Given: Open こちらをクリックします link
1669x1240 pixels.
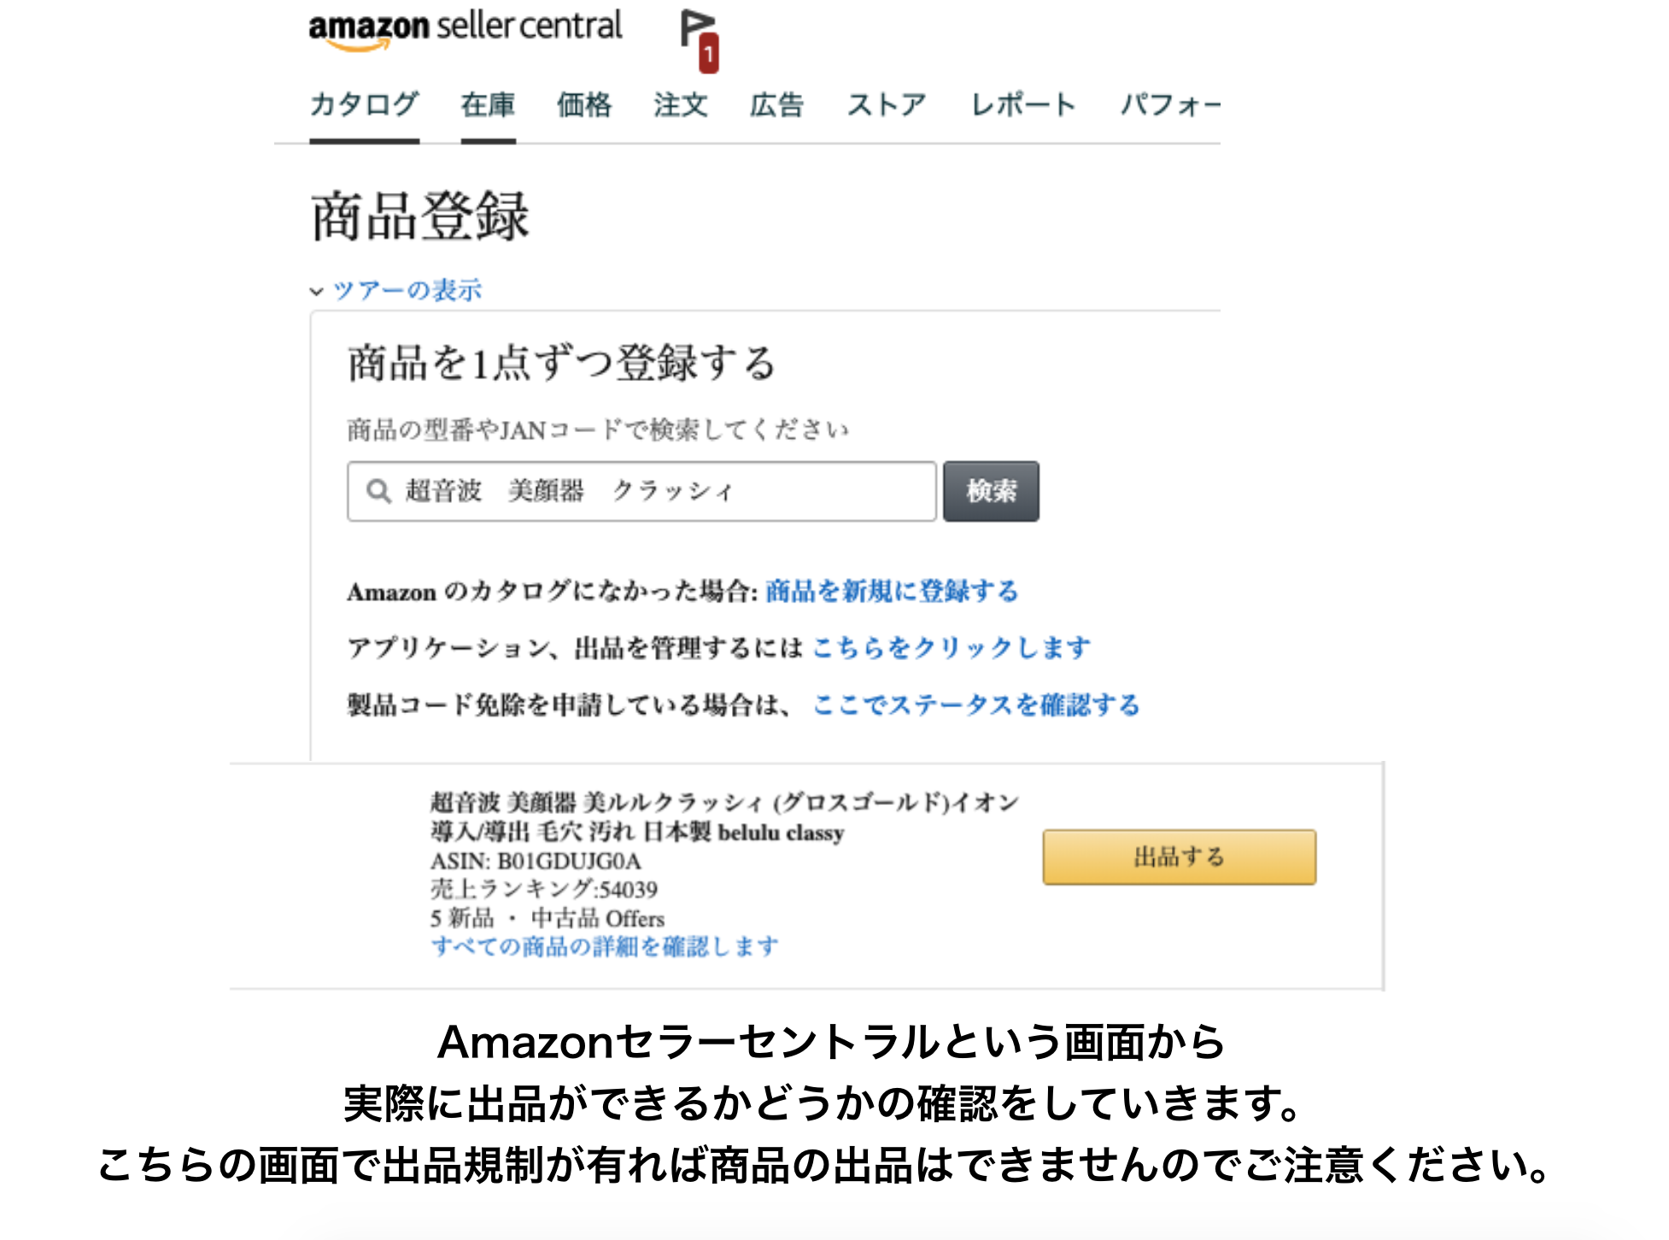Looking at the screenshot, I should (951, 648).
